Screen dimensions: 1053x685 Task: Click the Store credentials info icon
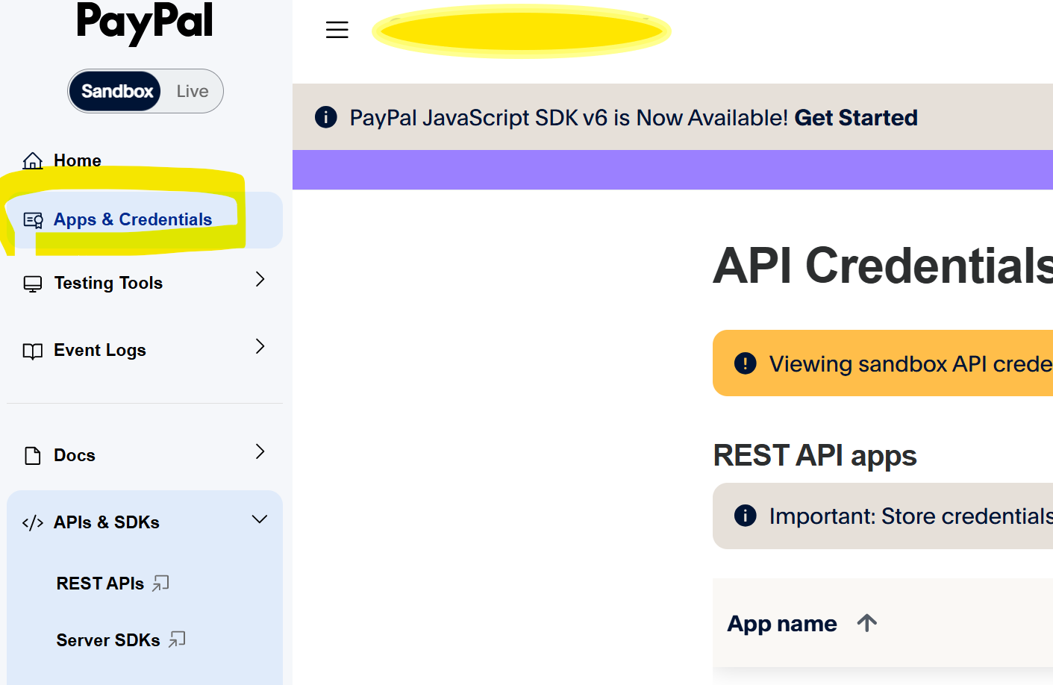point(746,516)
